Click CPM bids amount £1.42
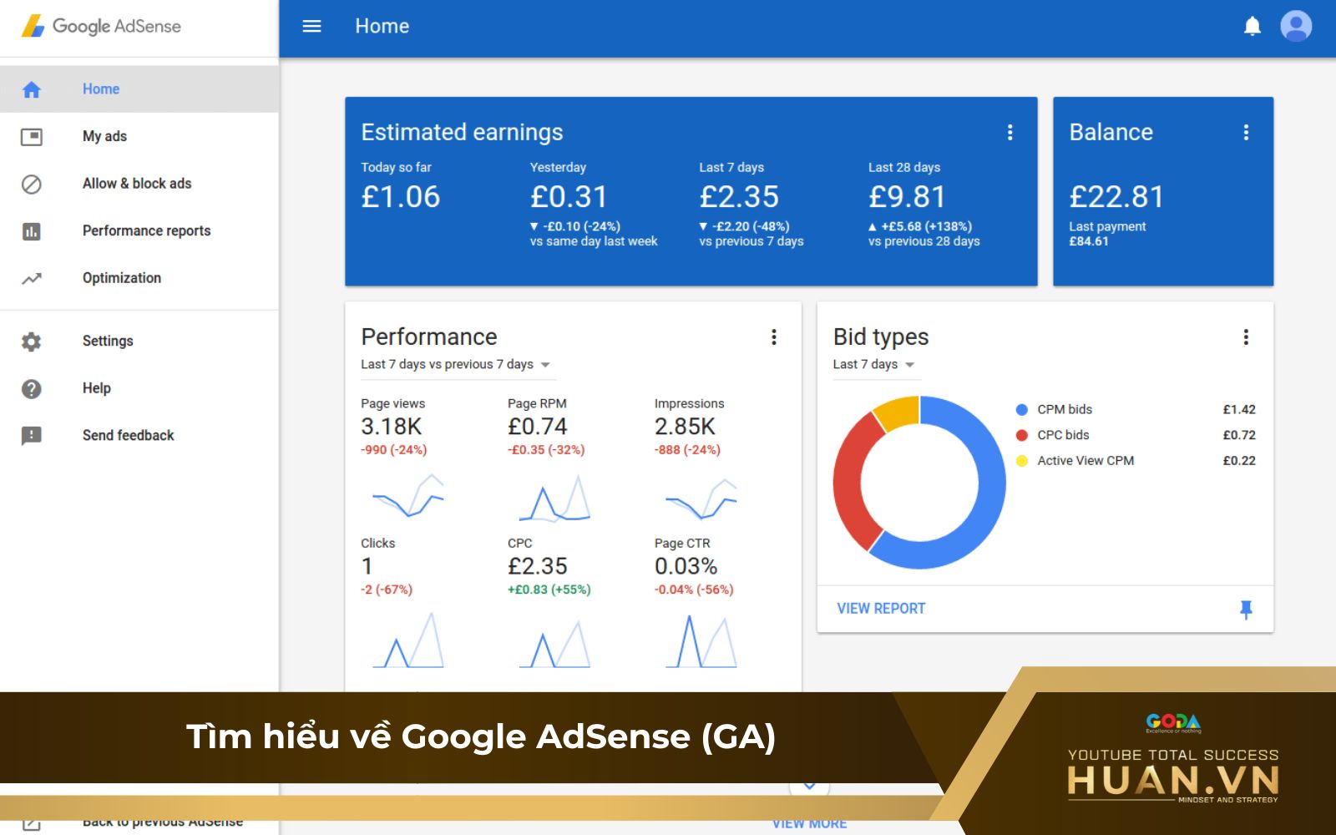The width and height of the screenshot is (1336, 835). click(x=1239, y=410)
